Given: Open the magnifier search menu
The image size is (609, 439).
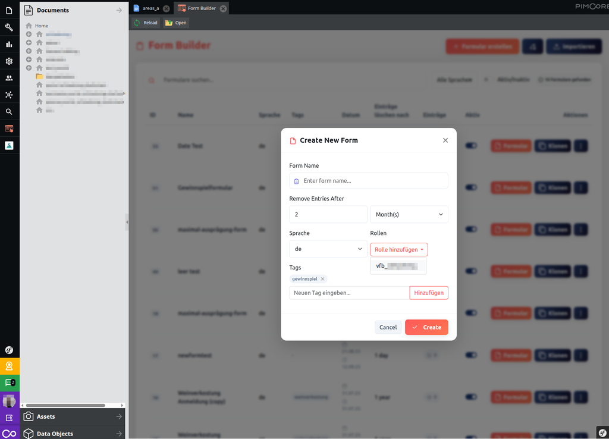Looking at the screenshot, I should click(x=10, y=111).
